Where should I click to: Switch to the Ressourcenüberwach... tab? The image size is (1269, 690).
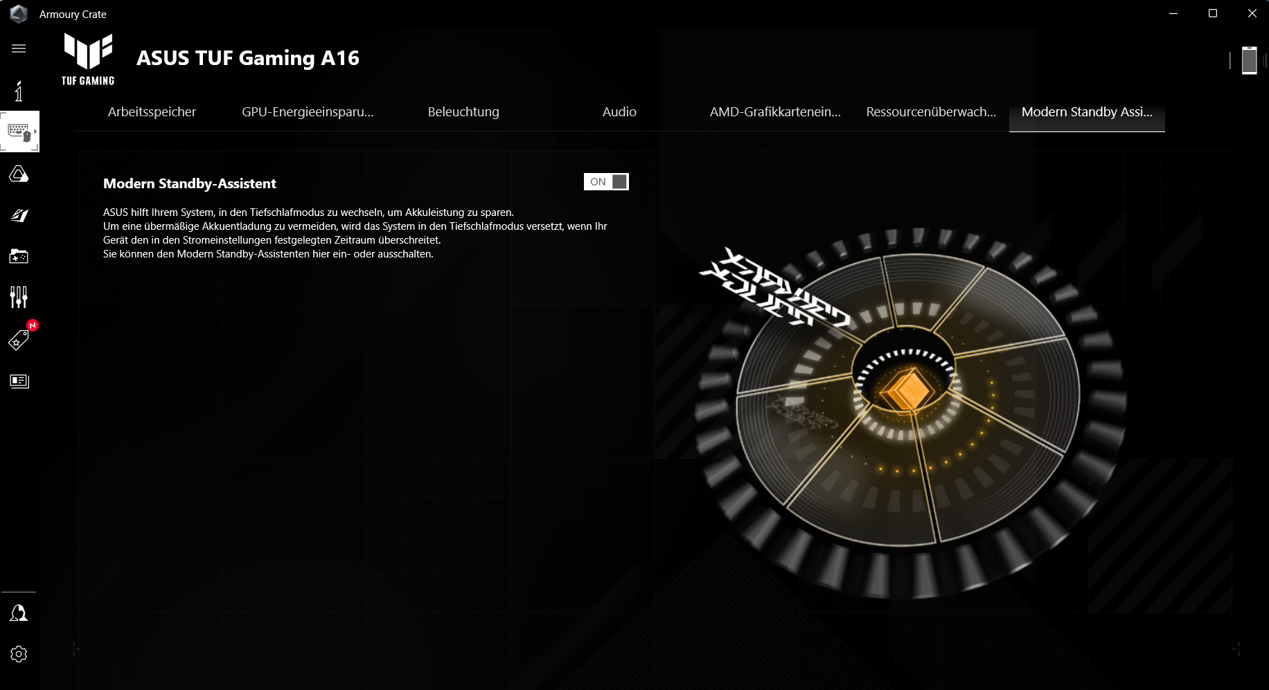click(931, 112)
